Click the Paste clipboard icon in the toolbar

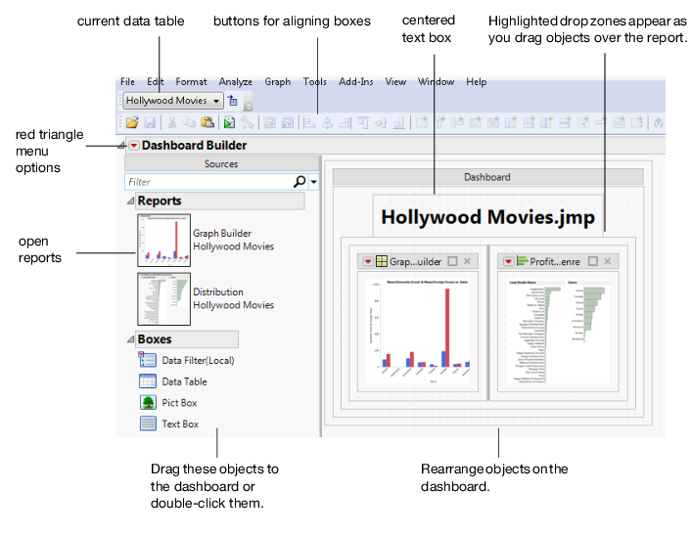click(207, 123)
